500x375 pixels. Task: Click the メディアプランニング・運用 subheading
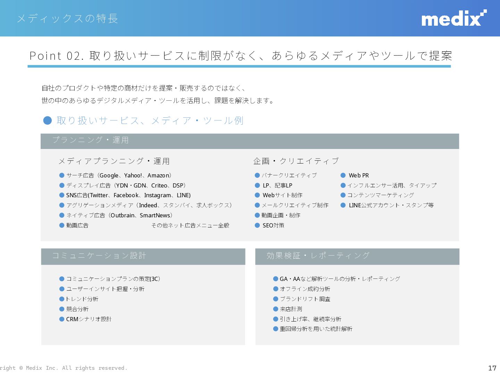tap(114, 161)
